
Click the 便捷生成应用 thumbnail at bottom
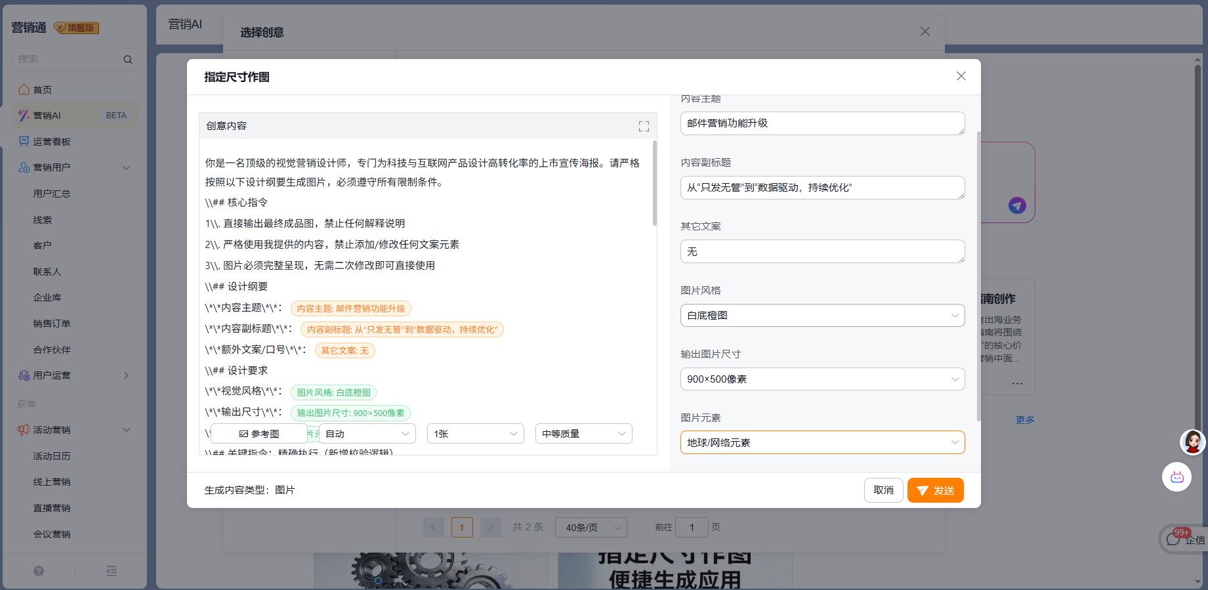pyautogui.click(x=675, y=571)
